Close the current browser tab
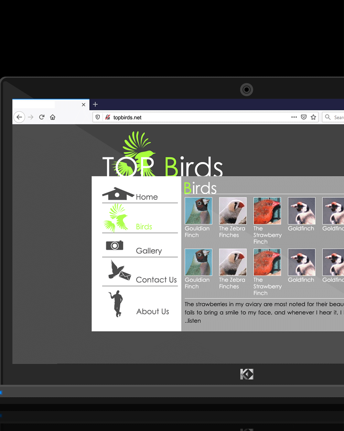This screenshot has width=344, height=431. (84, 104)
